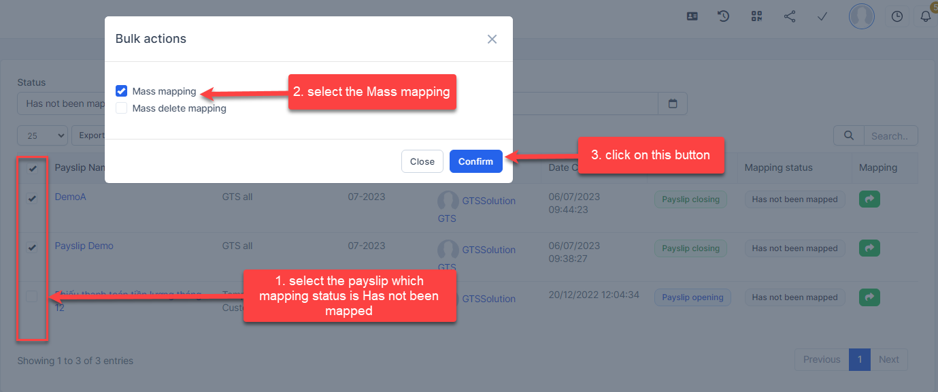Click the checkmark icon in header
Screen dimensions: 938x392
(822, 16)
